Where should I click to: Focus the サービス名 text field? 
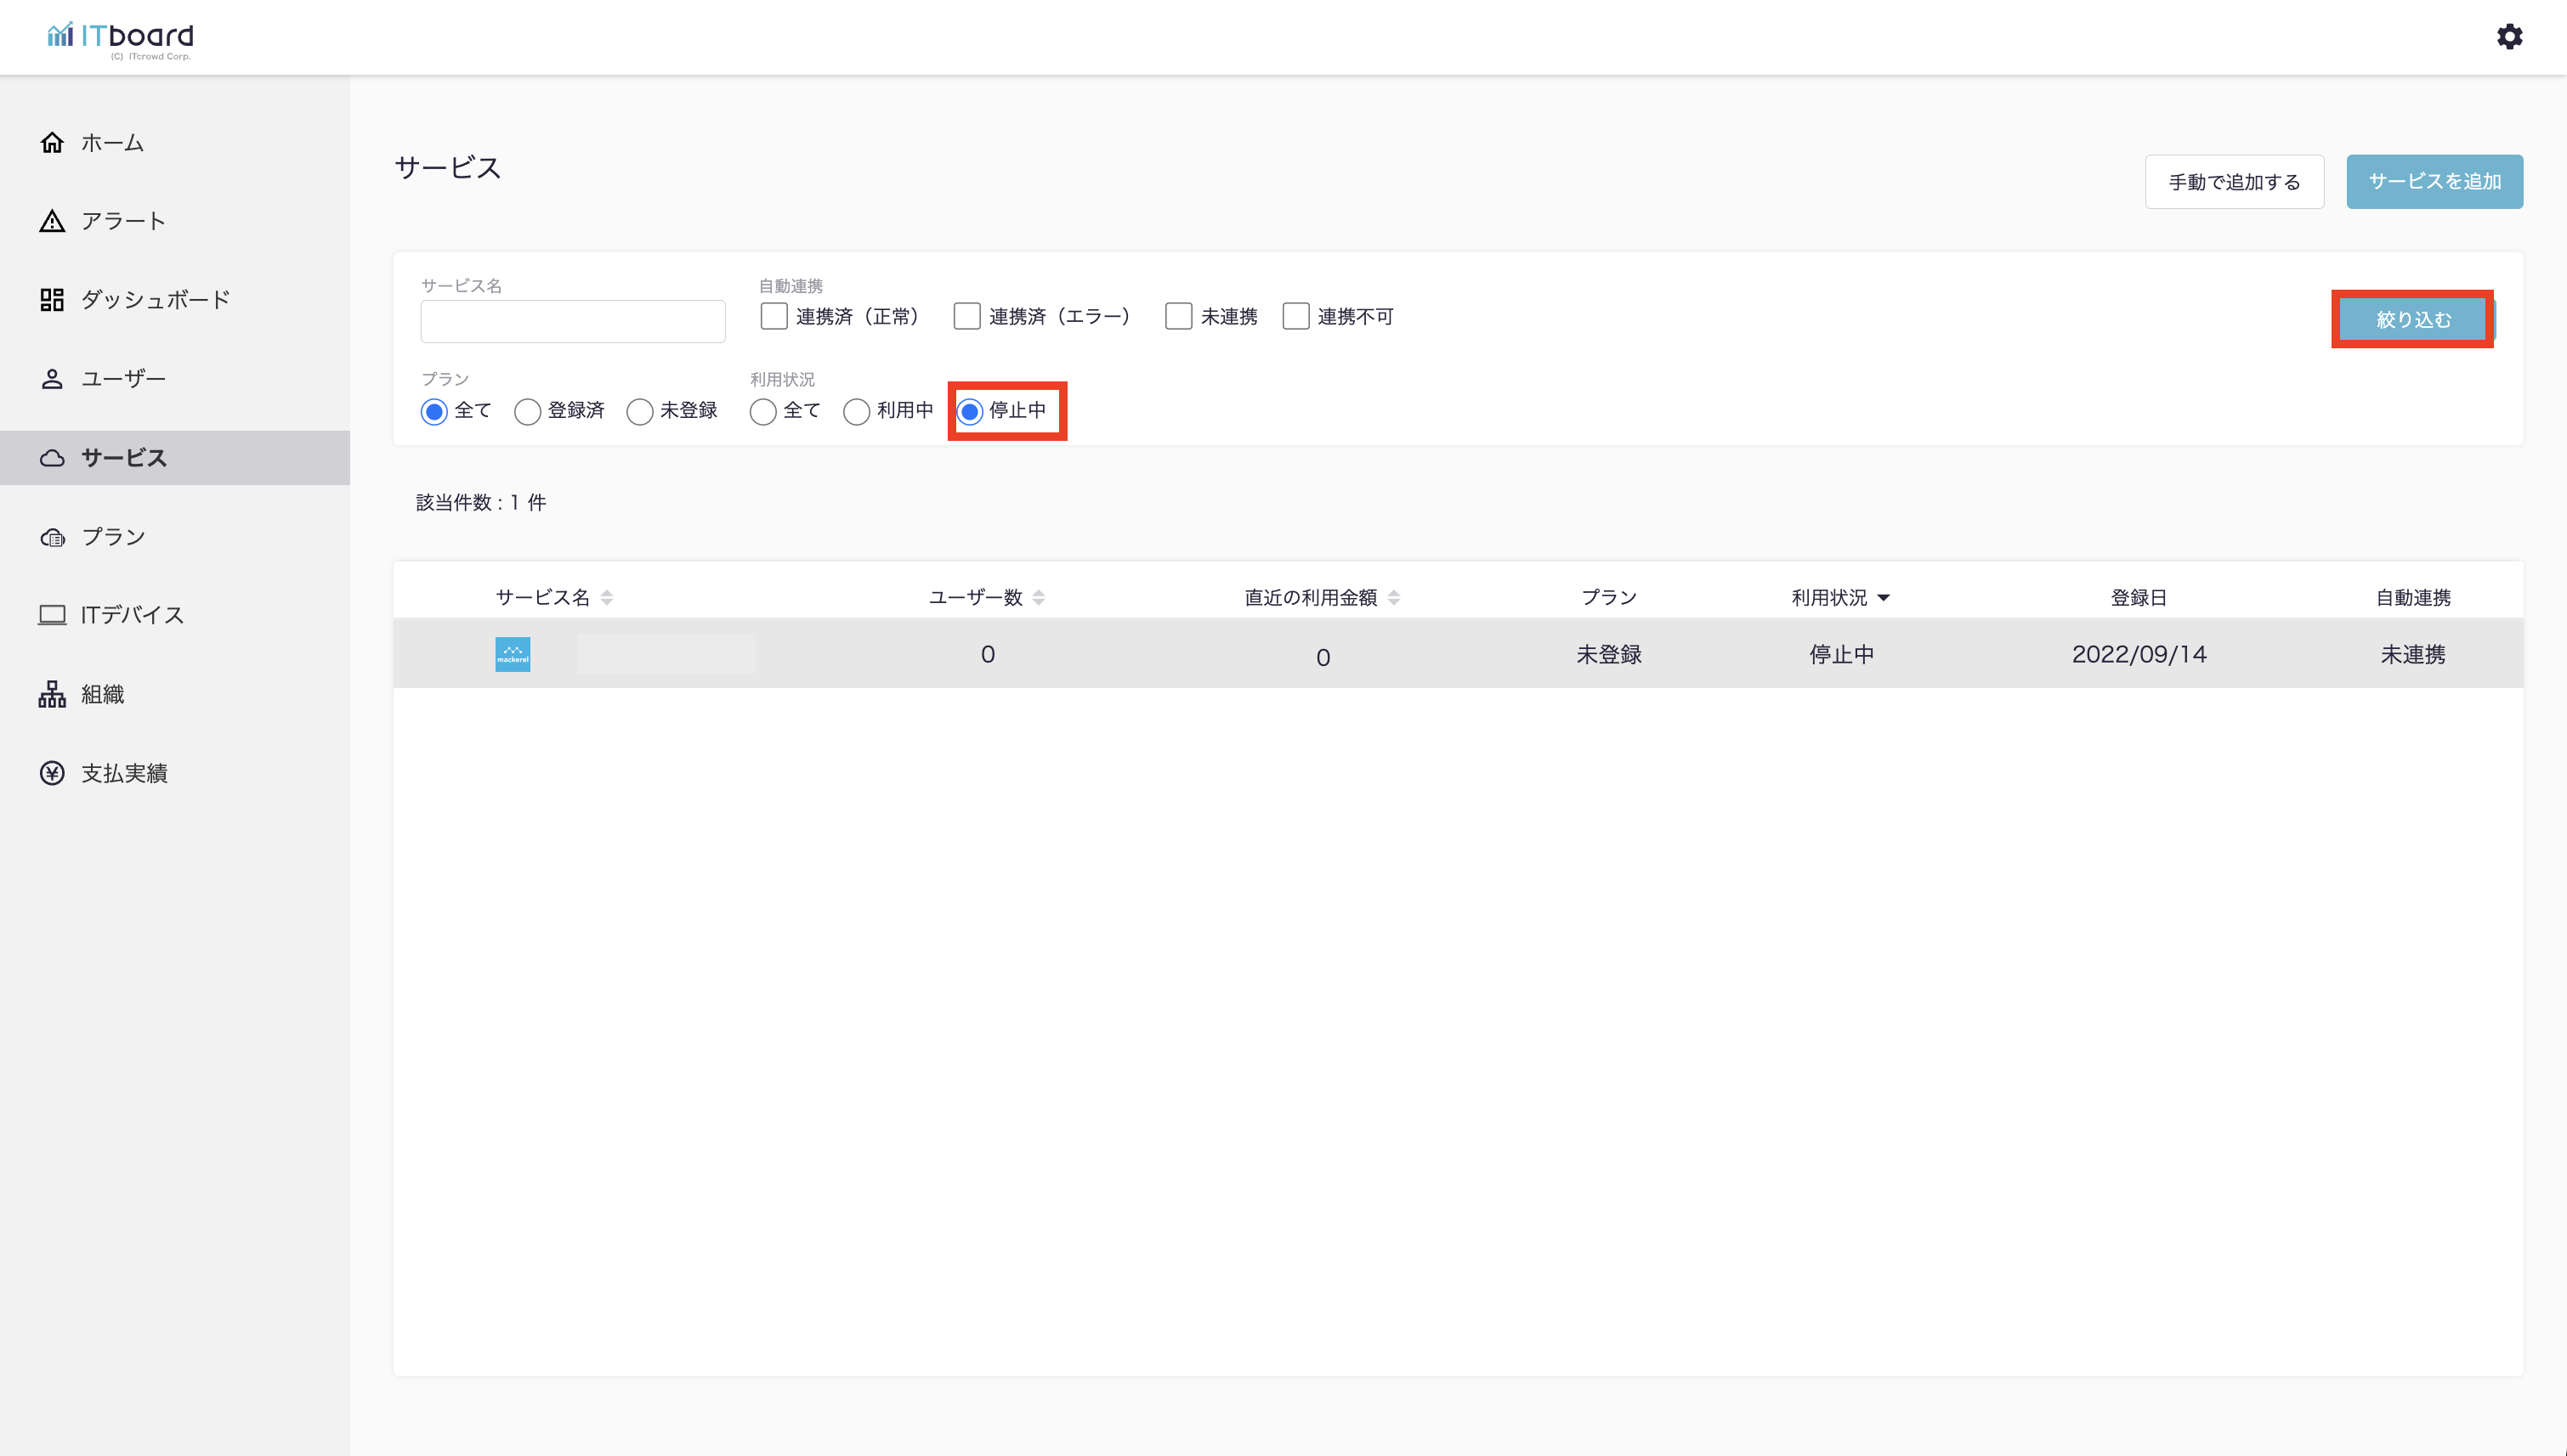[x=572, y=322]
